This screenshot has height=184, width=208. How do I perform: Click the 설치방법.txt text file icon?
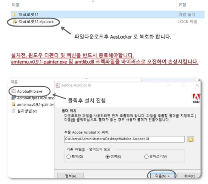14,111
